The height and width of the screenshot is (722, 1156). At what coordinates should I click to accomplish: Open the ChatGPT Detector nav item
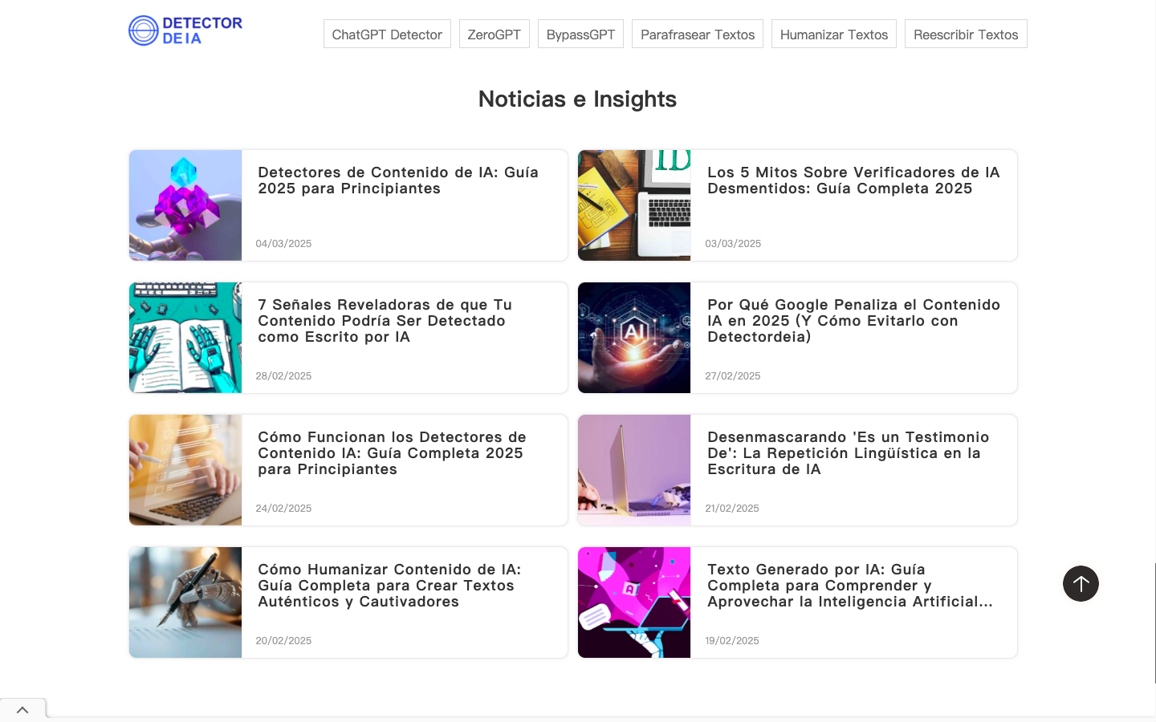coord(387,34)
